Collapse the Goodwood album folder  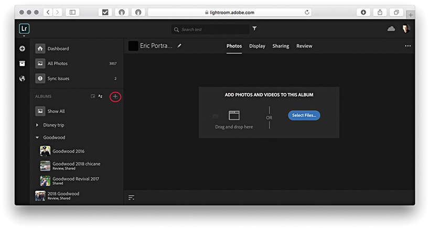(37, 138)
